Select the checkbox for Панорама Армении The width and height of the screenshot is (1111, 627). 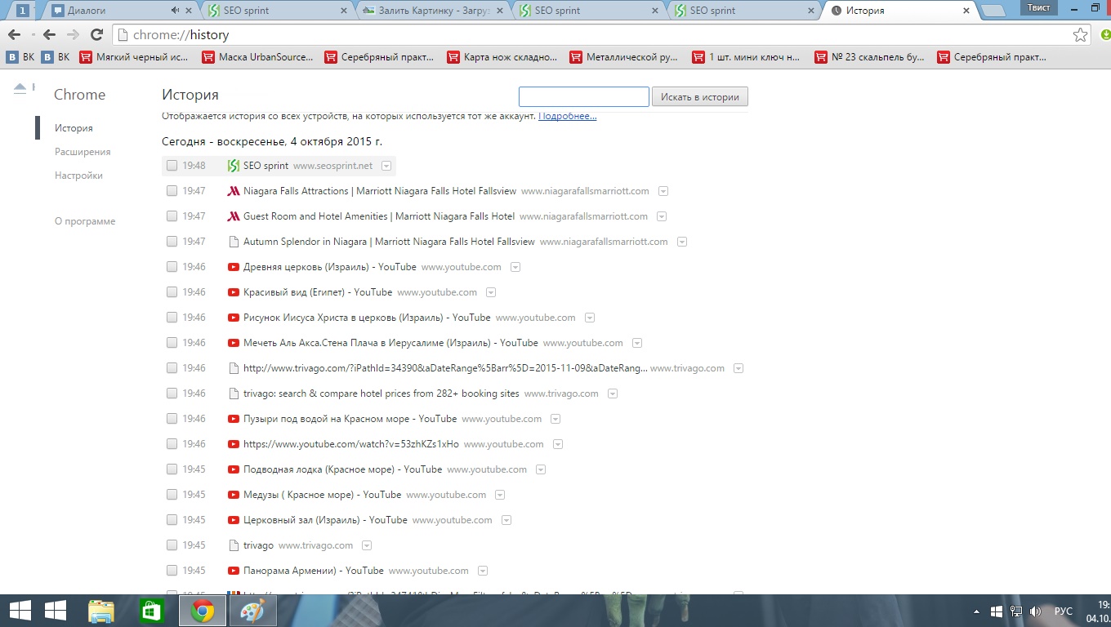click(172, 571)
